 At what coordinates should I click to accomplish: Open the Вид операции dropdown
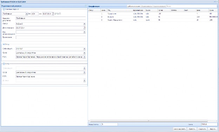[85, 32]
